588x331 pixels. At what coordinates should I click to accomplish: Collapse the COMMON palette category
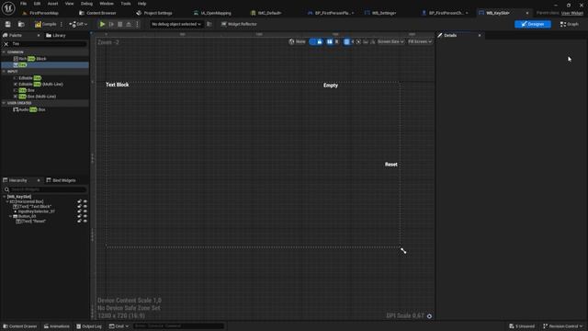tap(4, 52)
